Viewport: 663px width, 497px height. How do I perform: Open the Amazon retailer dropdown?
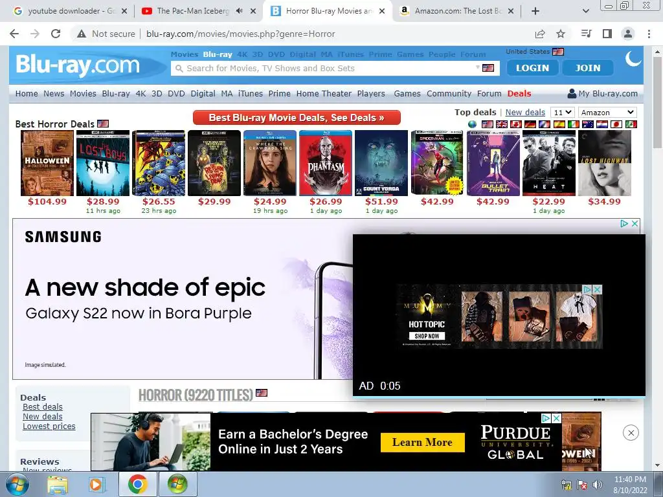click(607, 113)
